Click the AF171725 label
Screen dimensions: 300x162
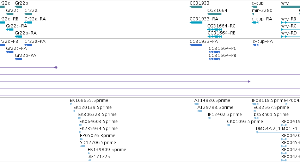(x=99, y=157)
